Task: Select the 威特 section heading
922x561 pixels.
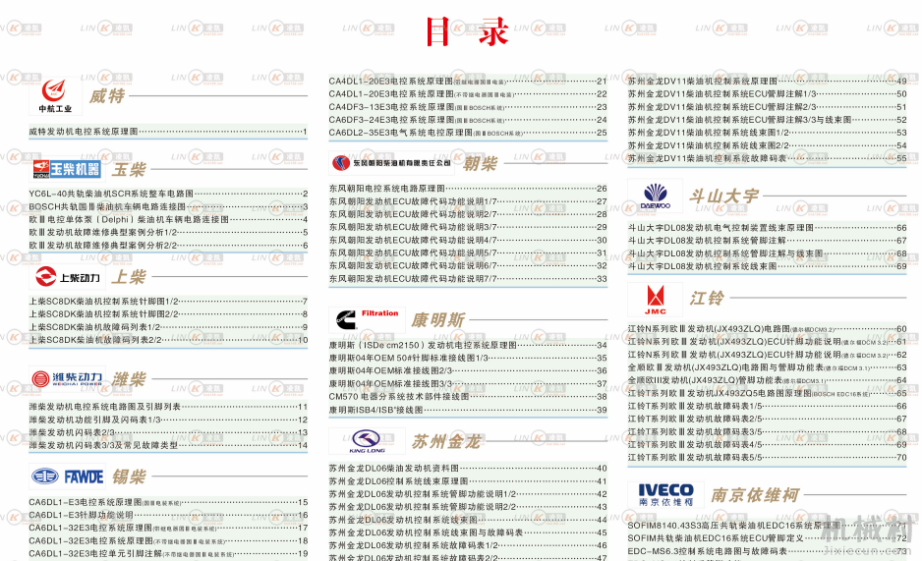Action: (x=106, y=95)
